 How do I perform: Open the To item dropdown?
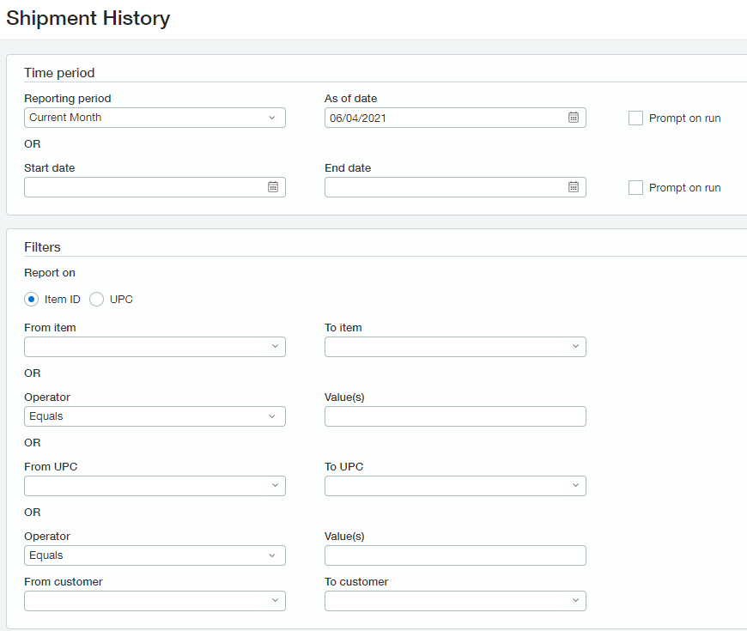click(x=455, y=347)
